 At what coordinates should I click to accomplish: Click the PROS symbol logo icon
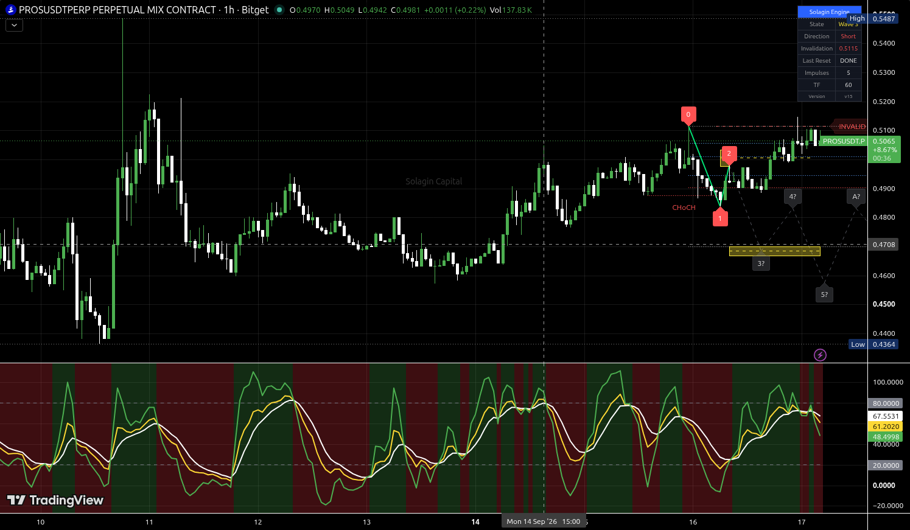coord(10,10)
